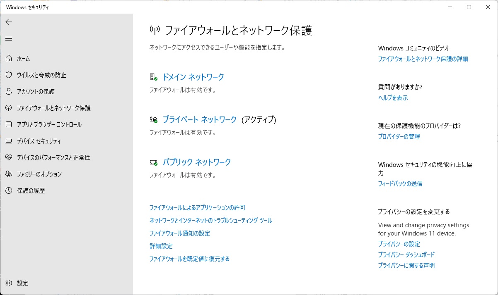The image size is (498, 295).
Task: Open ファイアウォールによるアプリケーションの許可 link
Action: pos(198,207)
